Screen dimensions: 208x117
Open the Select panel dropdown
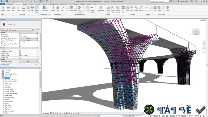3,14
